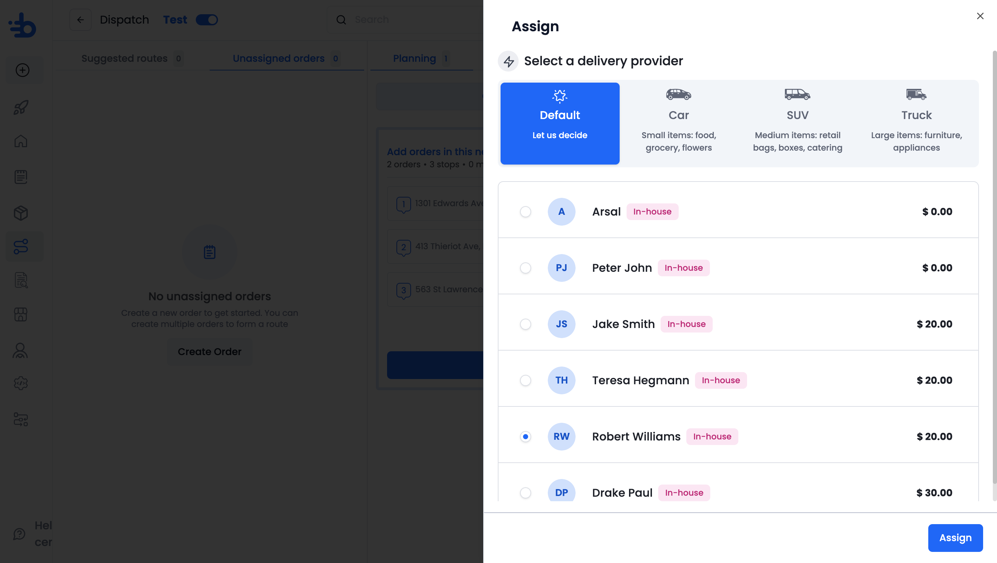This screenshot has width=997, height=563.
Task: Open the developer code gear icon
Action: [21, 383]
